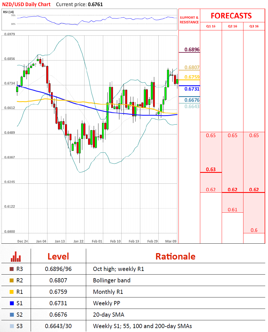
Task: Click support level label 0.6676
Action: [192, 100]
